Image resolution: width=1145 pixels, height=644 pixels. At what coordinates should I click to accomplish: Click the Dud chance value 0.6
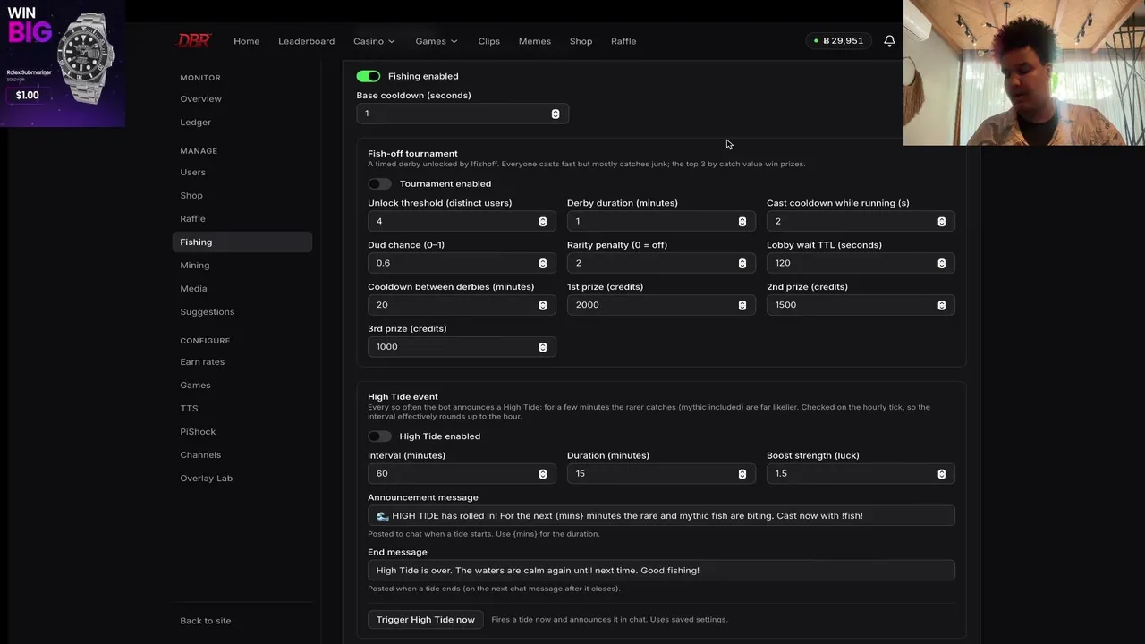pos(383,263)
